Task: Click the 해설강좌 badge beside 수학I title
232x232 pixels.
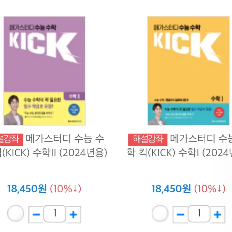Action: [x=148, y=140]
